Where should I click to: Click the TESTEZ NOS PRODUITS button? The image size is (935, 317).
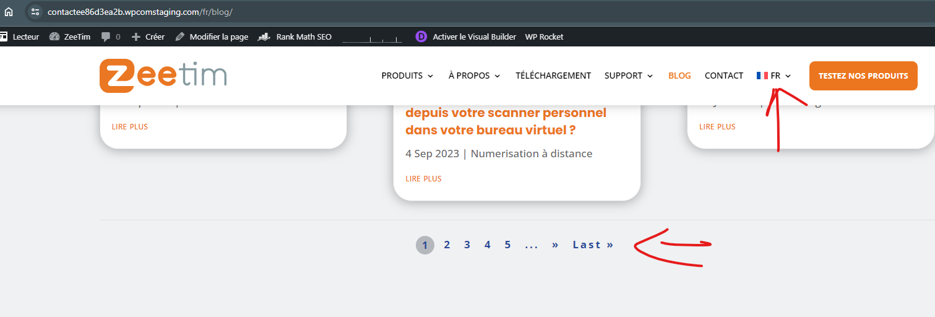click(863, 76)
